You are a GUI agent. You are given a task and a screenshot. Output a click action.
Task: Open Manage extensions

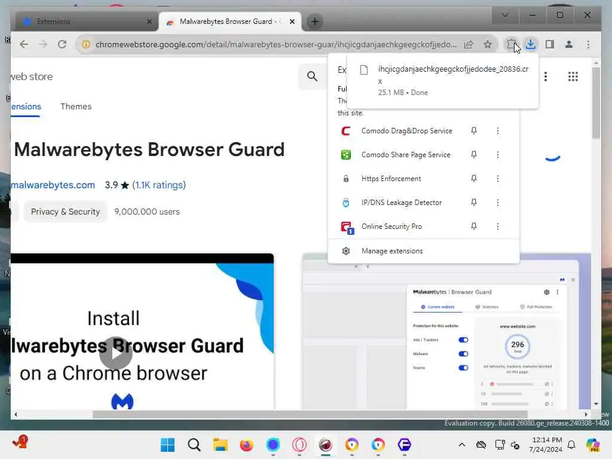tap(424, 251)
